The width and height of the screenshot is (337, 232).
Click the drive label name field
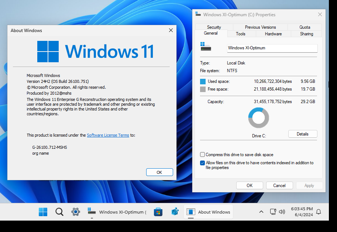(x=272, y=48)
